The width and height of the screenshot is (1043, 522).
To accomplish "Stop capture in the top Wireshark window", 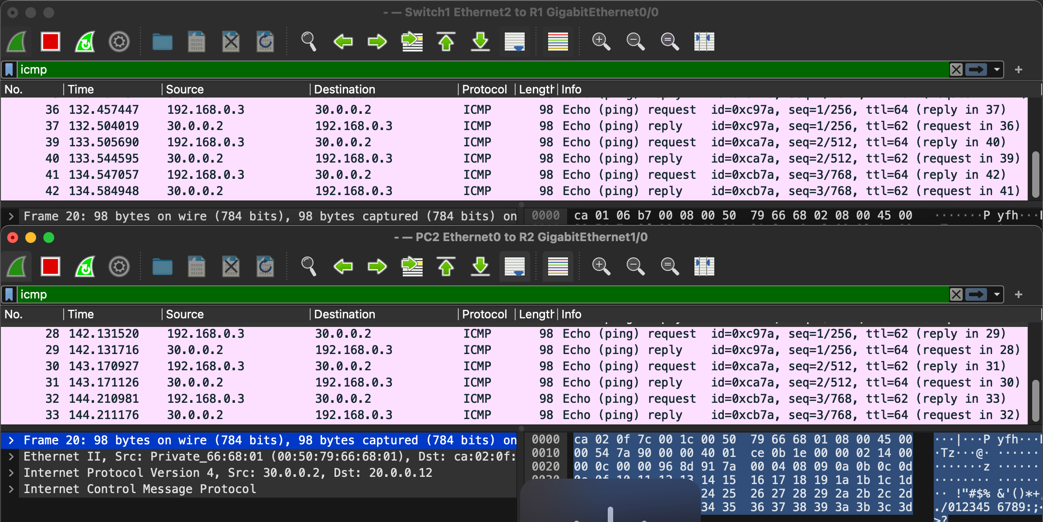I will click(50, 42).
